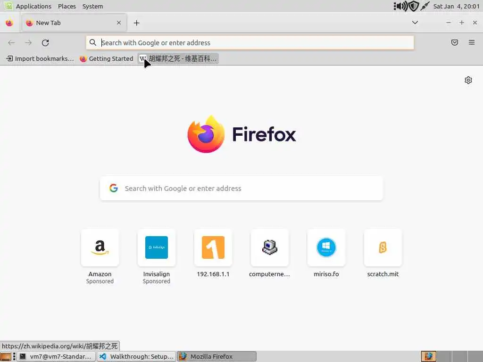Open the System menu in top panel
The height and width of the screenshot is (362, 483).
coord(93,6)
